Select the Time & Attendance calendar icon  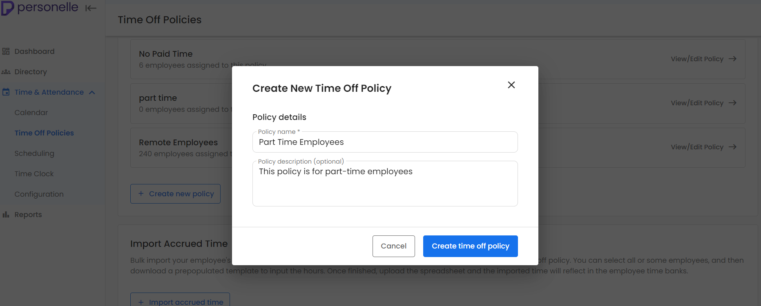tap(6, 92)
